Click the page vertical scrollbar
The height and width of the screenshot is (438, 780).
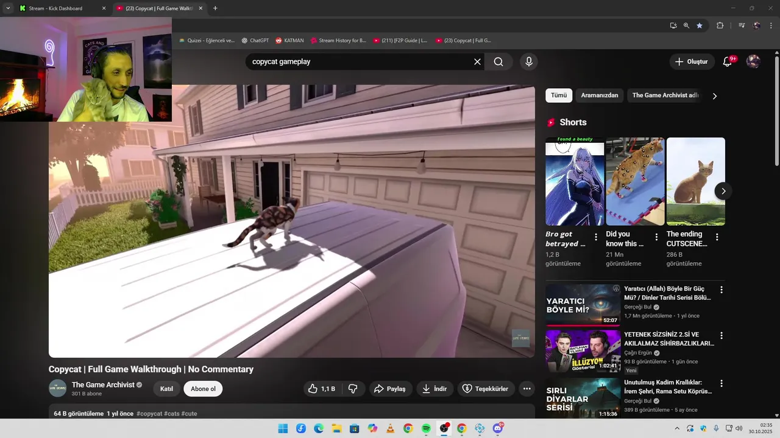[x=776, y=109]
